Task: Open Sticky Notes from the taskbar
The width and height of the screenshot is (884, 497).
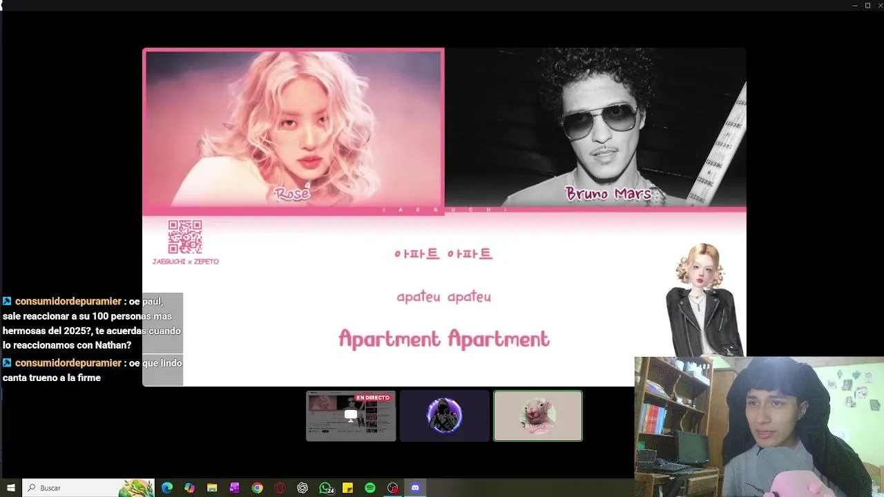Action: [x=348, y=488]
